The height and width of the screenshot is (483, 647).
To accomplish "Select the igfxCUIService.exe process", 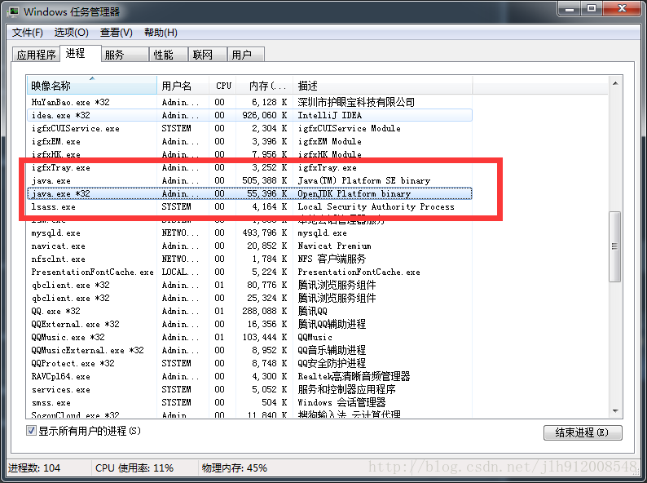I will coord(249,128).
